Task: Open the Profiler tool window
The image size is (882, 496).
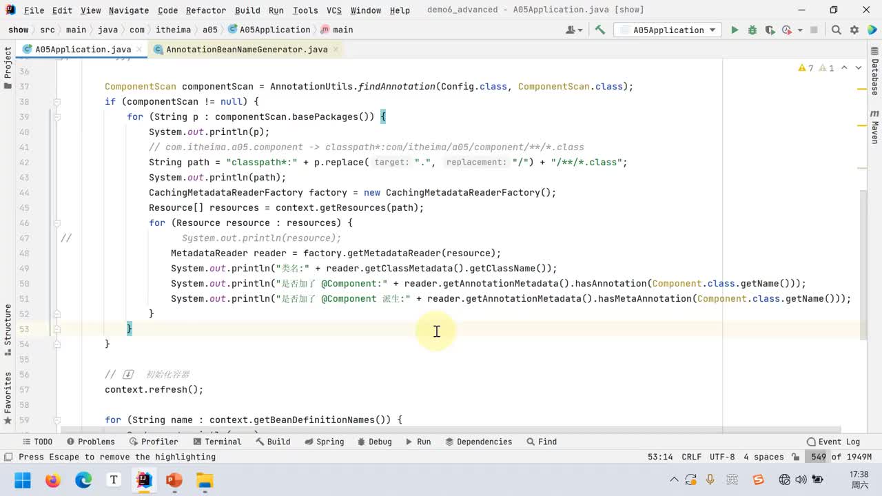Action: [x=153, y=442]
